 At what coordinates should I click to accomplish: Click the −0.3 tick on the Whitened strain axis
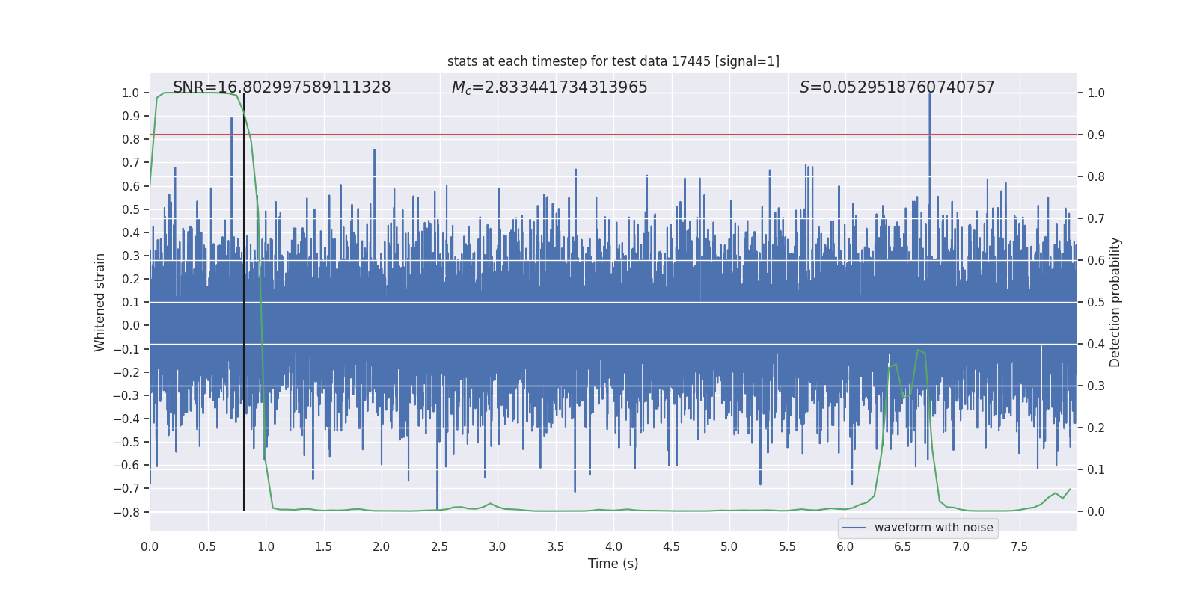[126, 395]
